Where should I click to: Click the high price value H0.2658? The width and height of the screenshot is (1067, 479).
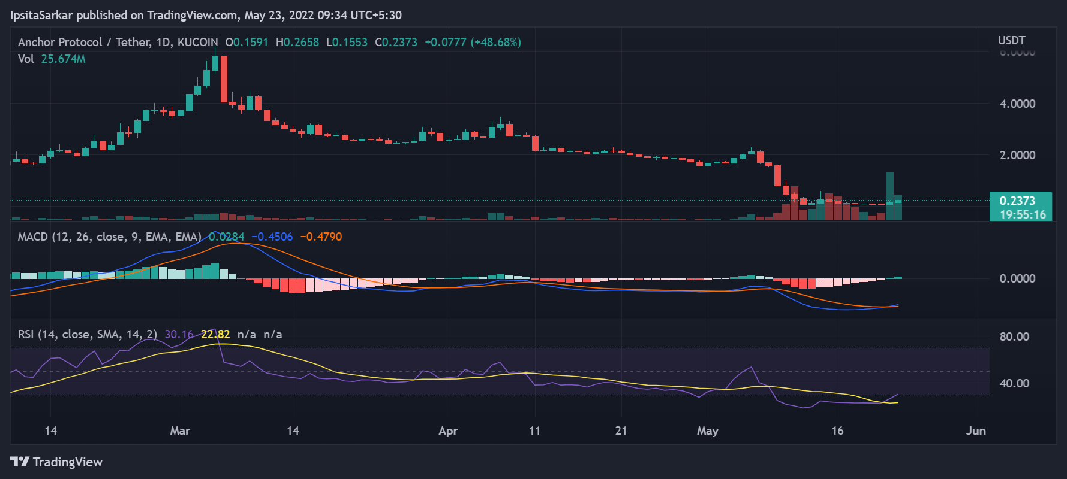pyautogui.click(x=297, y=42)
